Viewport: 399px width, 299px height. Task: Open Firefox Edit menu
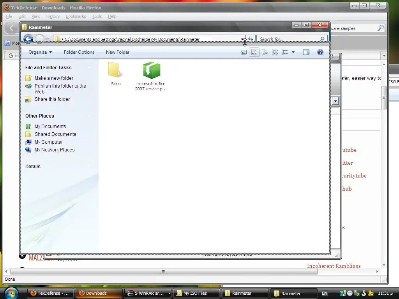22,16
